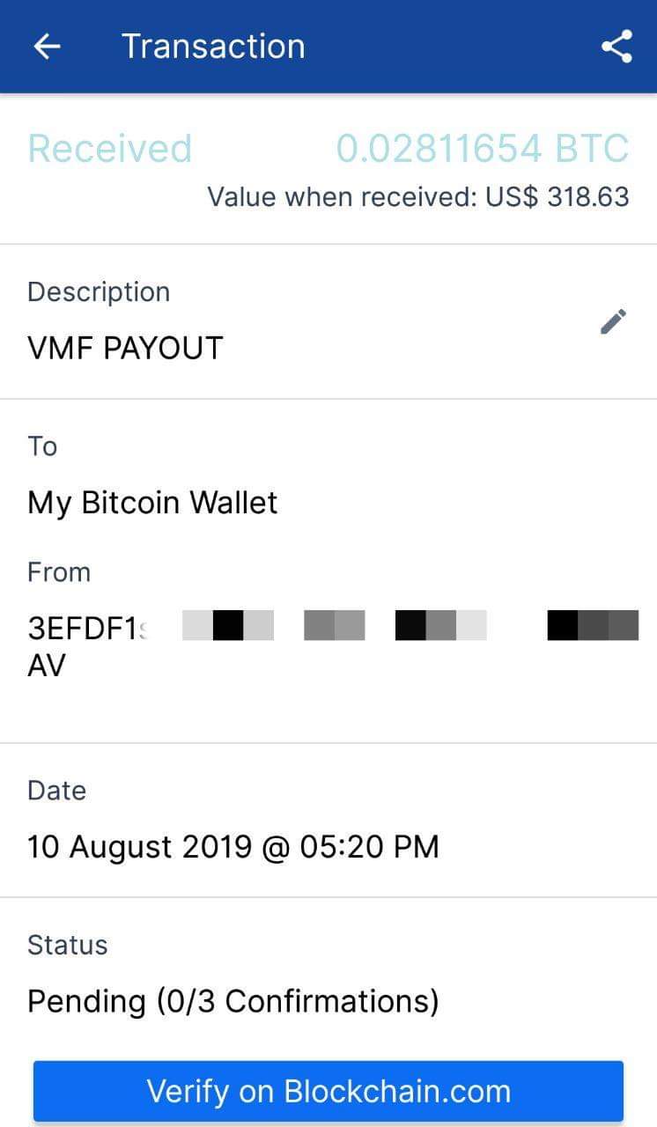
Task: Tap the Transaction header title
Action: point(213,46)
